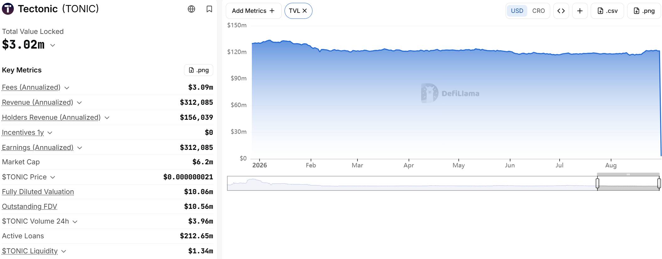
Task: Click the left handle of the range slider
Action: (597, 183)
